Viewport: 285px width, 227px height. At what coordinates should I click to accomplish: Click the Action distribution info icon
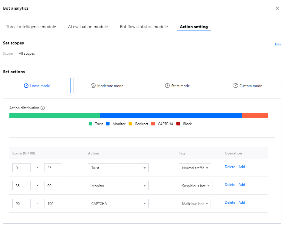coord(43,108)
